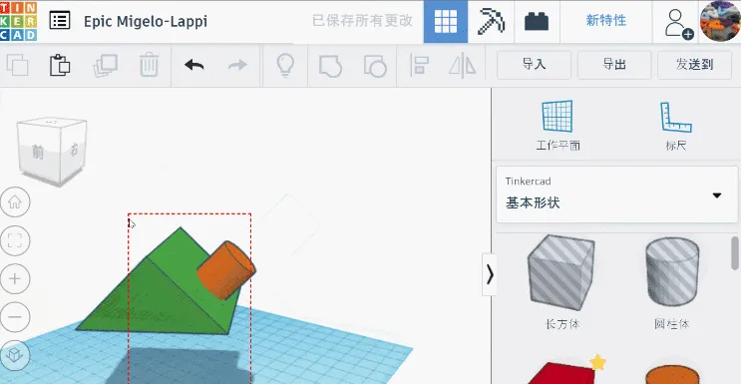Image resolution: width=741 pixels, height=384 pixels.
Task: Click the shapes panel scrollbar
Action: pyautogui.click(x=735, y=252)
